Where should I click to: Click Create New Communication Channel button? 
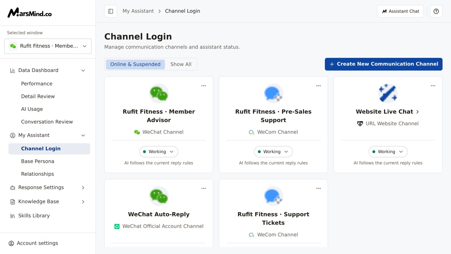pos(384,64)
